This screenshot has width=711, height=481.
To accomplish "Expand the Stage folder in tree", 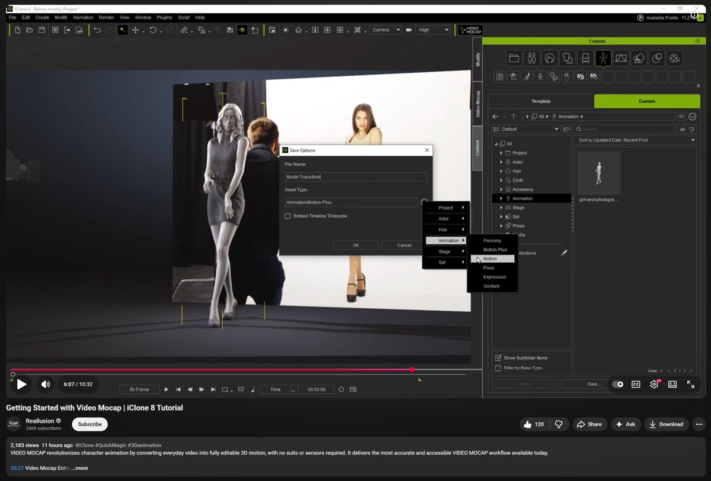I will (x=501, y=208).
